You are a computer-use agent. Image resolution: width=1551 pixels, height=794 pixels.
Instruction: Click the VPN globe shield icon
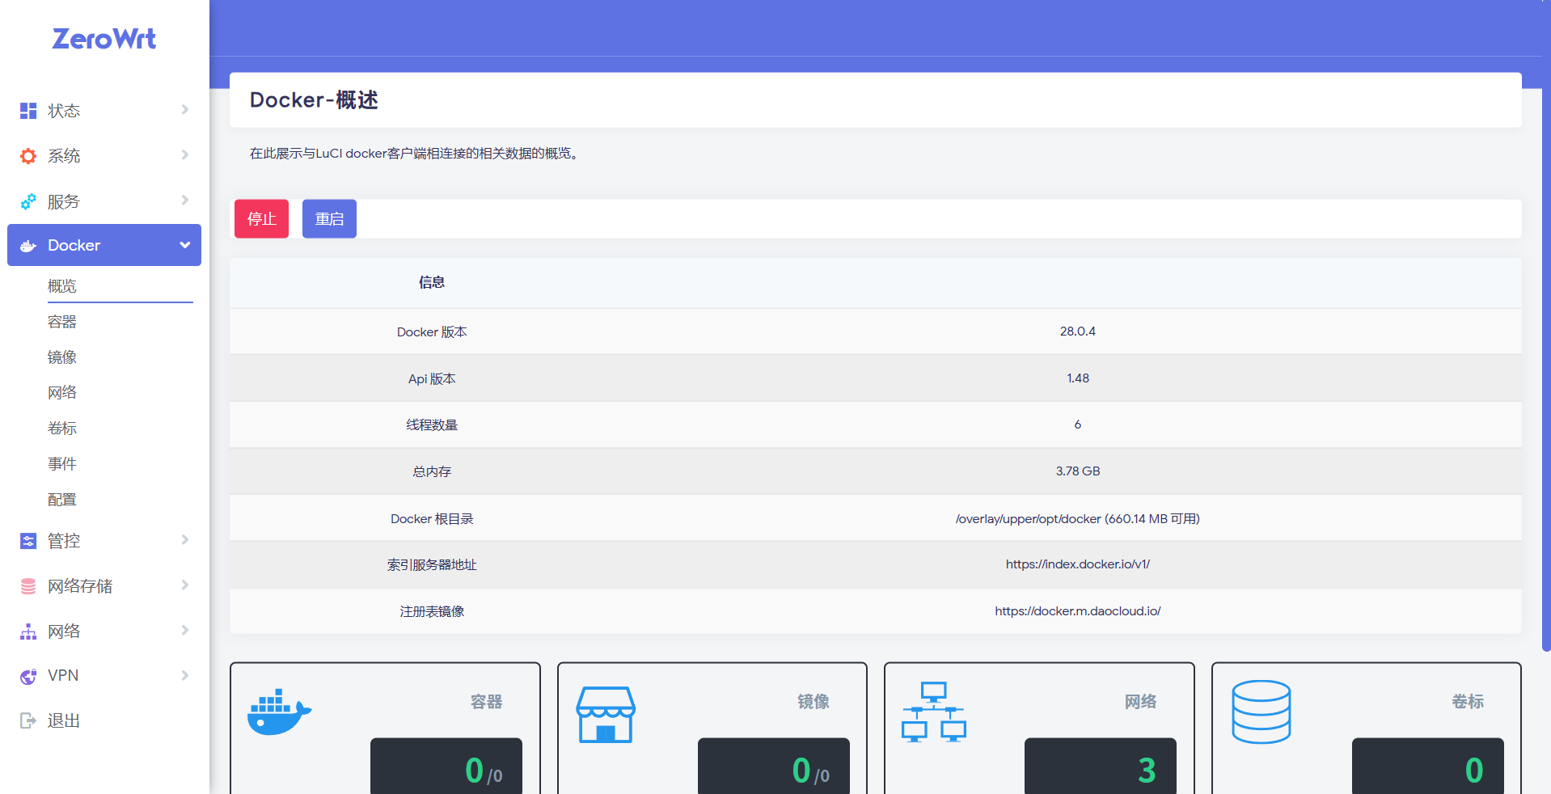(x=28, y=676)
